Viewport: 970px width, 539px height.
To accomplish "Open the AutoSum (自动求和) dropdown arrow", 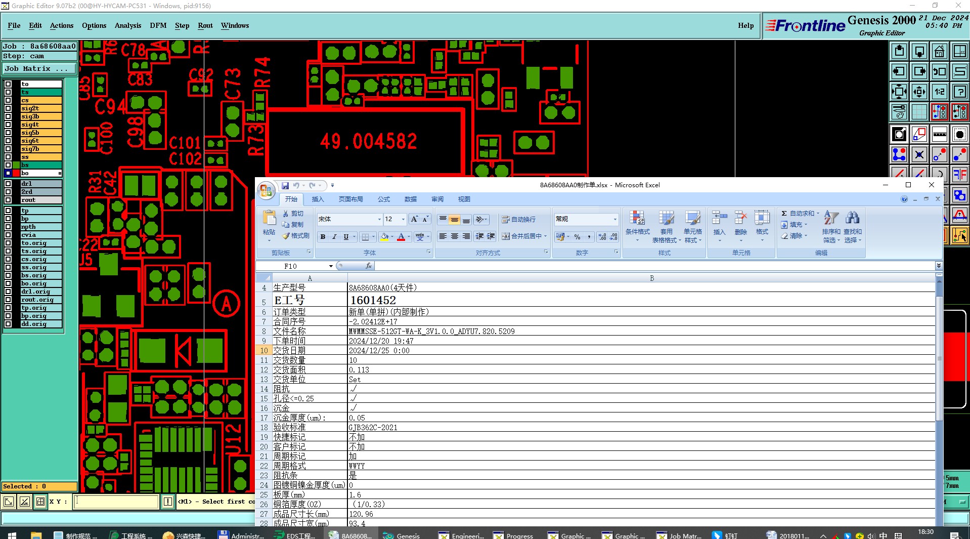I will [817, 214].
